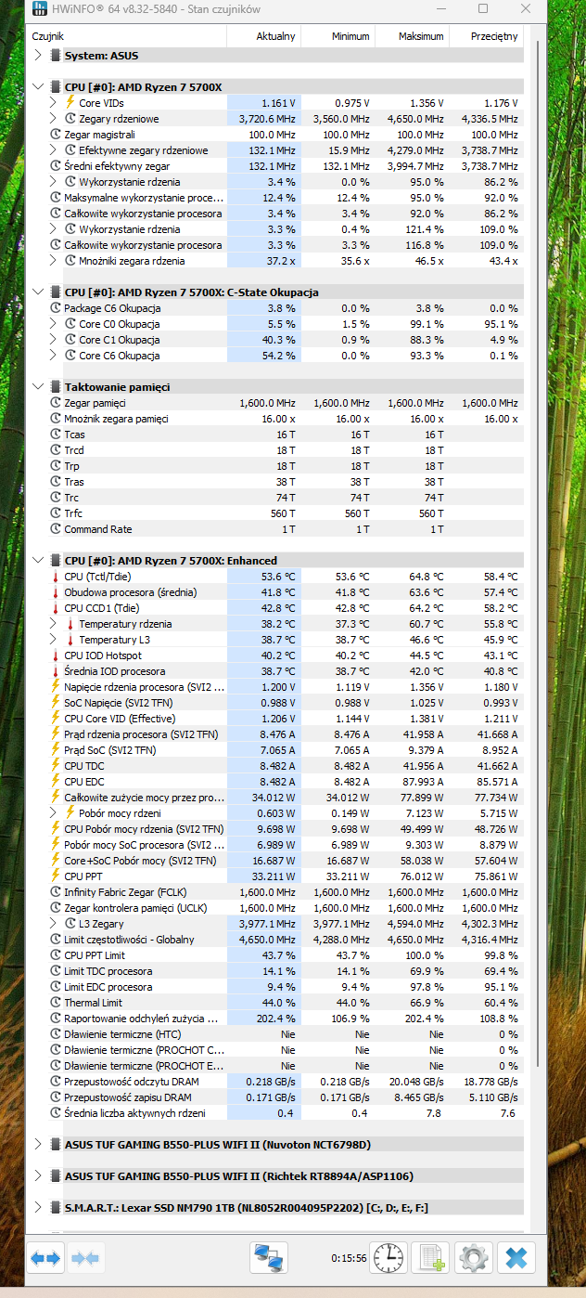Click the Przeciętny column header
Screen dimensions: 586x1298
coord(487,36)
